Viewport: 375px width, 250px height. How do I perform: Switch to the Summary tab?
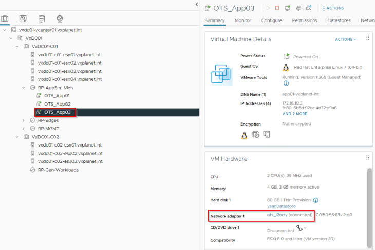(x=215, y=20)
